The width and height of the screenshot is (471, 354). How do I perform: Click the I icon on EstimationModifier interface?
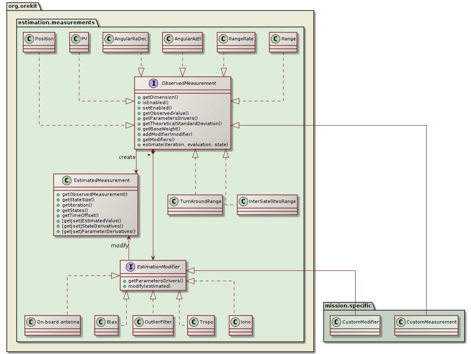pos(131,267)
